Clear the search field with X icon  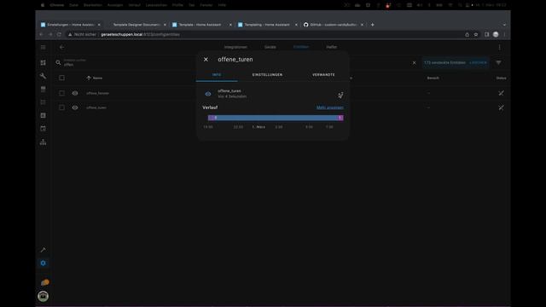(x=414, y=63)
